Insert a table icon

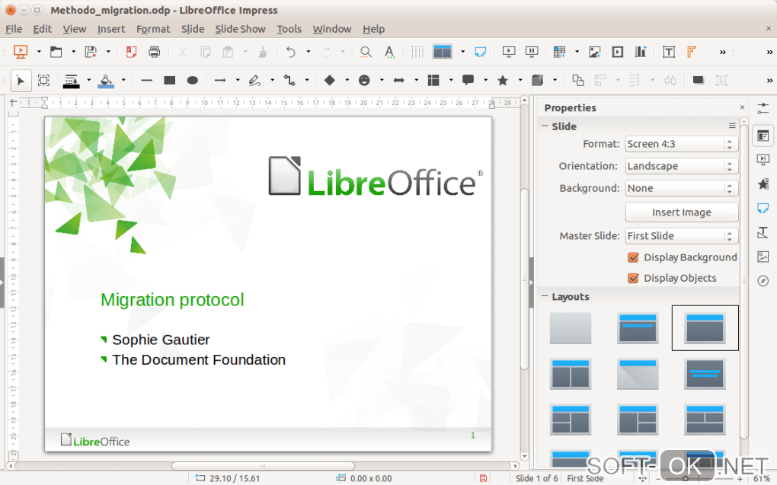coord(559,52)
